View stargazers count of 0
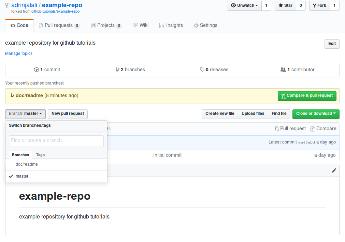 301,5
